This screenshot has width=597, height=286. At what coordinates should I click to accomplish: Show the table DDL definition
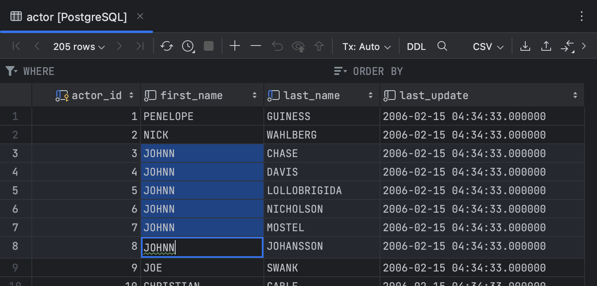tap(416, 46)
